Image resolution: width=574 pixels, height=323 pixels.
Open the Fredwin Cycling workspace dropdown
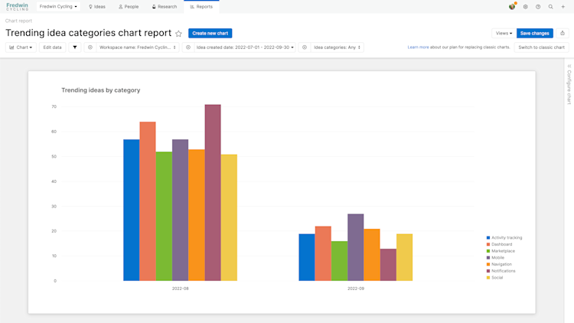coord(58,7)
